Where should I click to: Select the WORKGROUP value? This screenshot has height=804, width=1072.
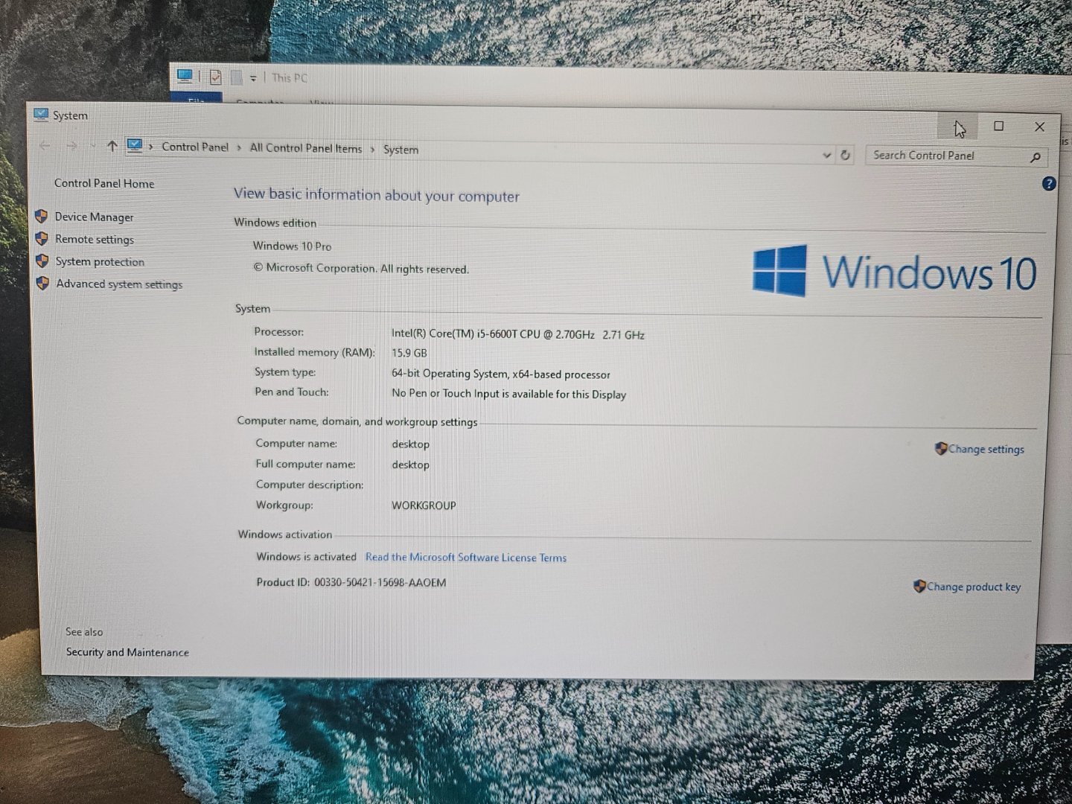[424, 505]
